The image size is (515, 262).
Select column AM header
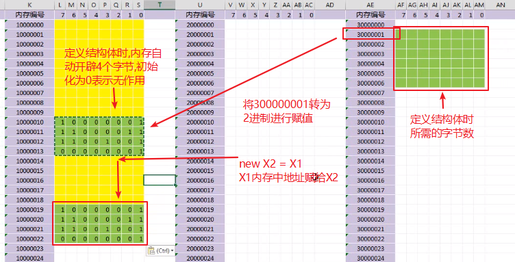coord(479,5)
